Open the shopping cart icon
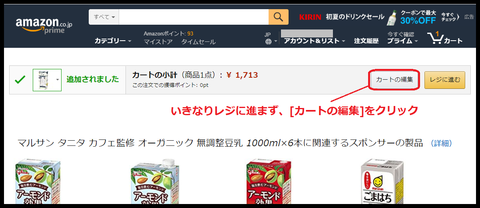Image resolution: width=480 pixels, height=208 pixels. tap(445, 38)
